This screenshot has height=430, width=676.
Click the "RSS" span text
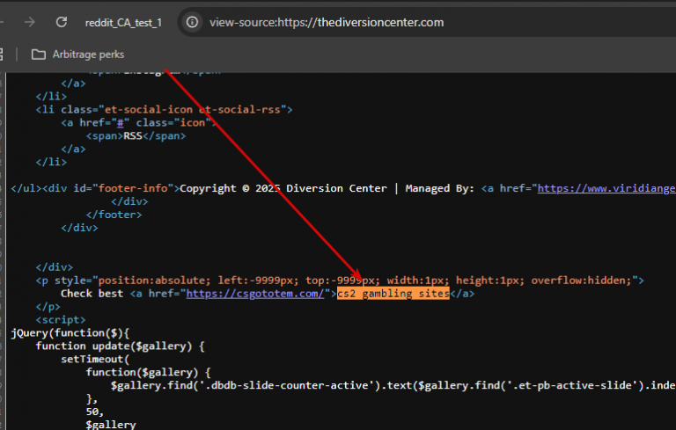[x=133, y=136]
